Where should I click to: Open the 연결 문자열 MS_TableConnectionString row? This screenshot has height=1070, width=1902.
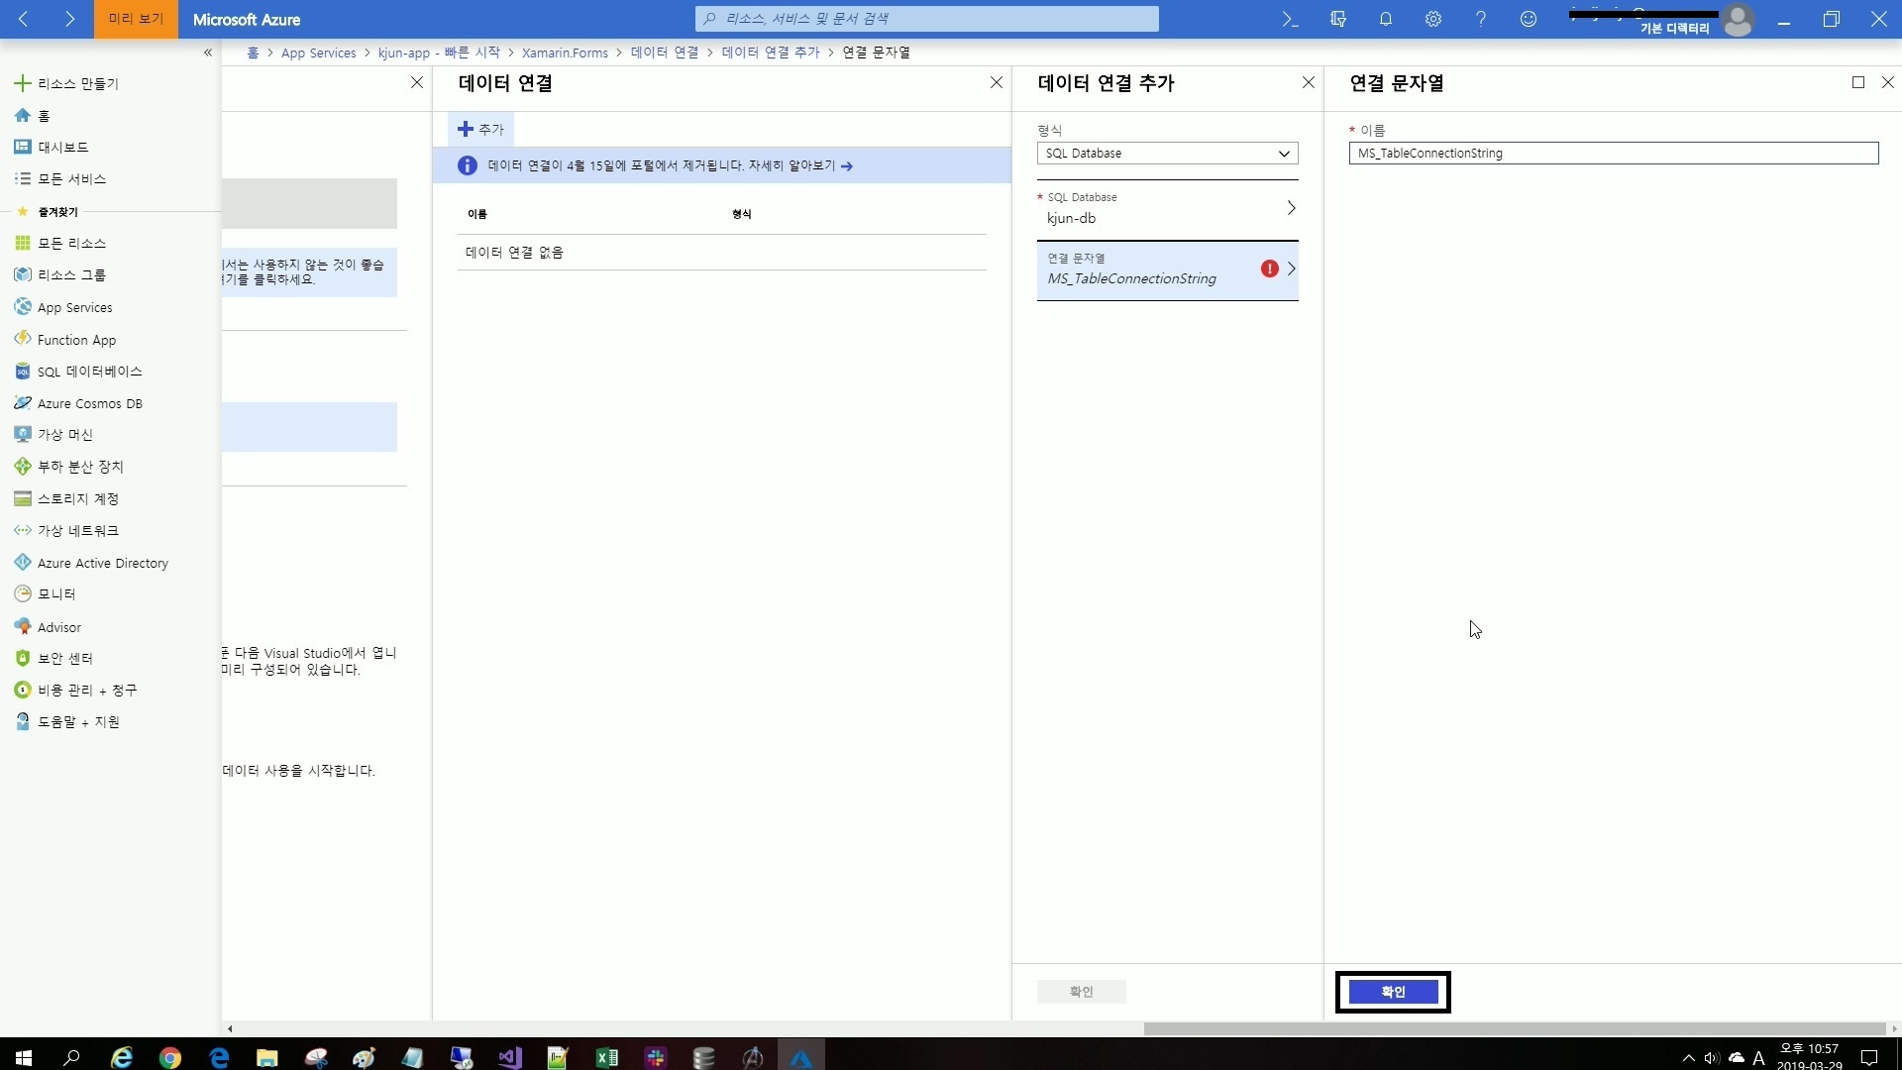[x=1167, y=269]
